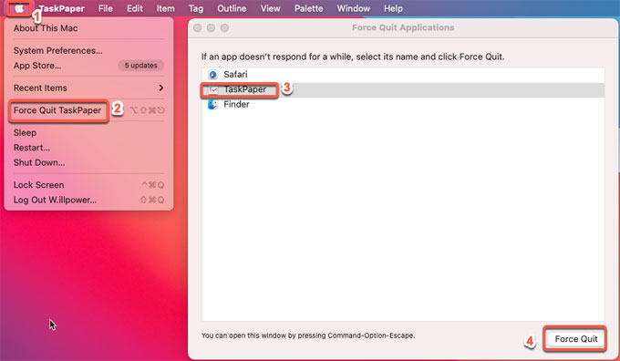Open the Tag menu
Image resolution: width=620 pixels, height=361 pixels.
pos(196,8)
